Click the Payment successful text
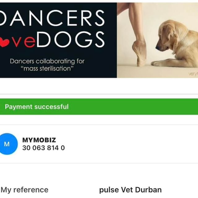The height and width of the screenshot is (198, 198). point(37,107)
